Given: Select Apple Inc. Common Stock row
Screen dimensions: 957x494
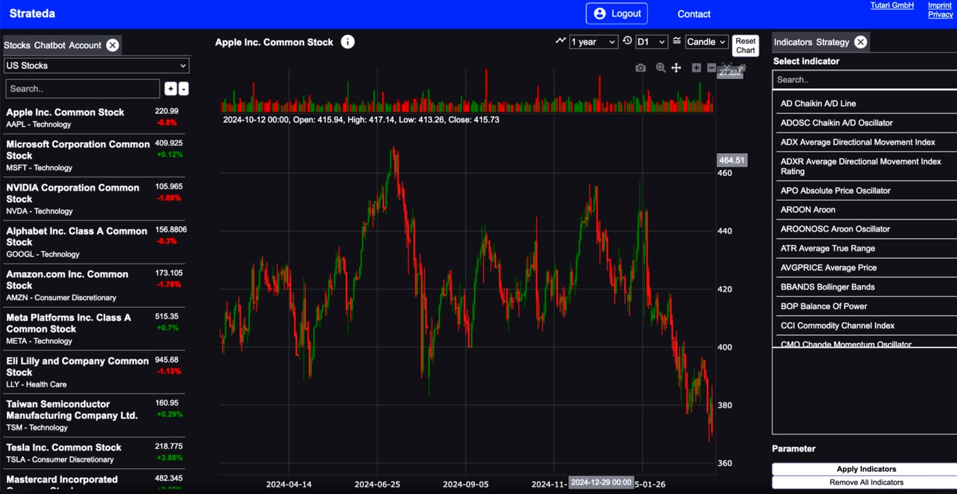Looking at the screenshot, I should [94, 118].
